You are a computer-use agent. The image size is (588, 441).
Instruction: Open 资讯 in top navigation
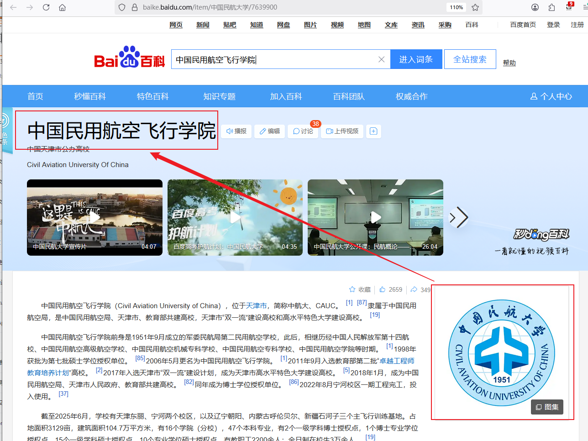(x=418, y=25)
